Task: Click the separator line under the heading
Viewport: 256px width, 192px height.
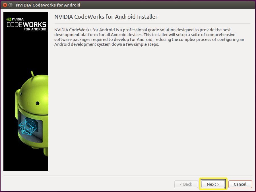Action: [x=152, y=23]
